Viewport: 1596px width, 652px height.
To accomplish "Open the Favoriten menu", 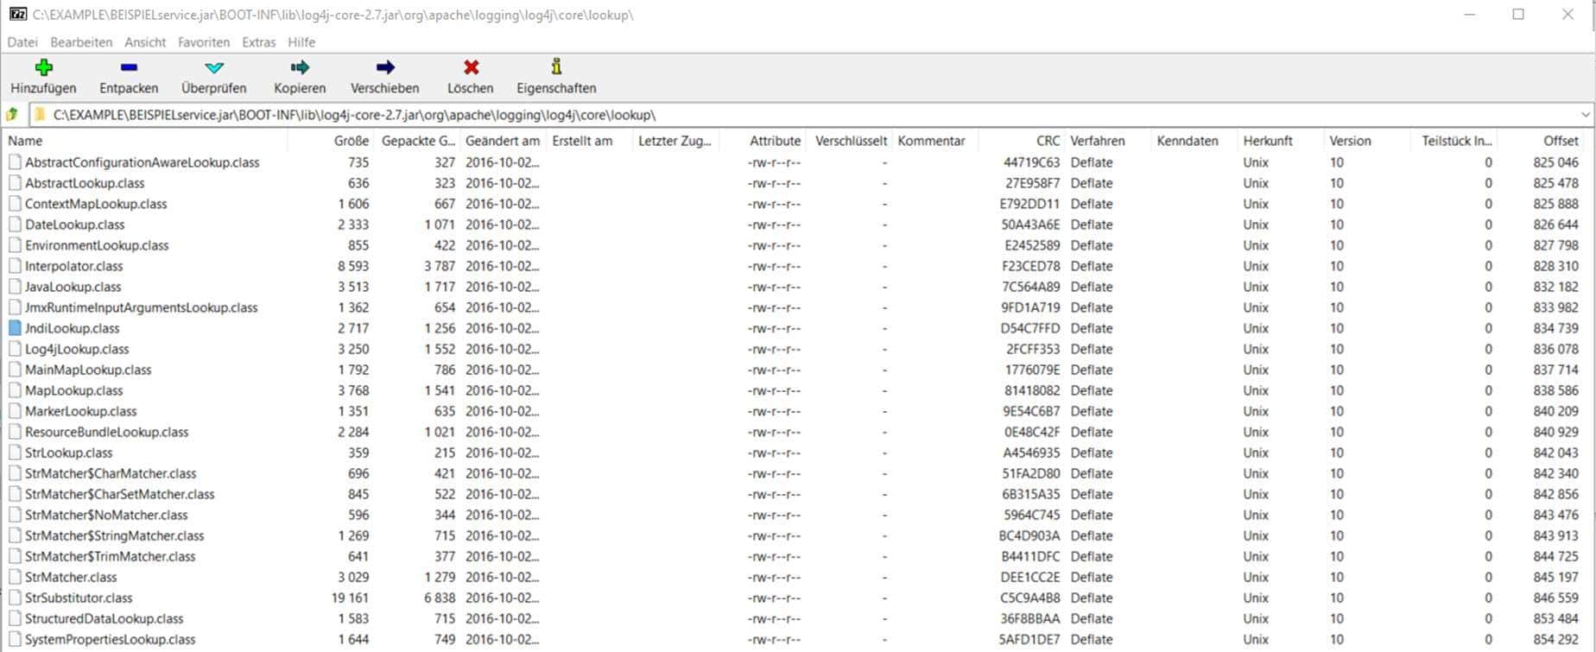I will pos(204,42).
